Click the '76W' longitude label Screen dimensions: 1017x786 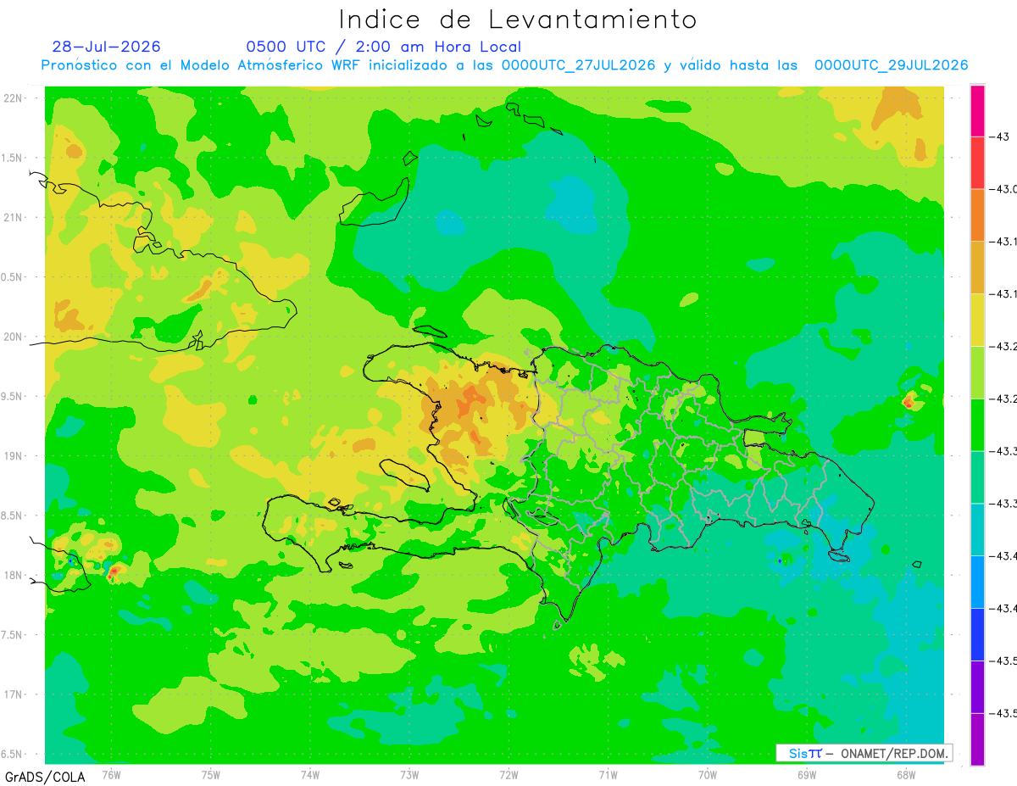[x=111, y=774]
